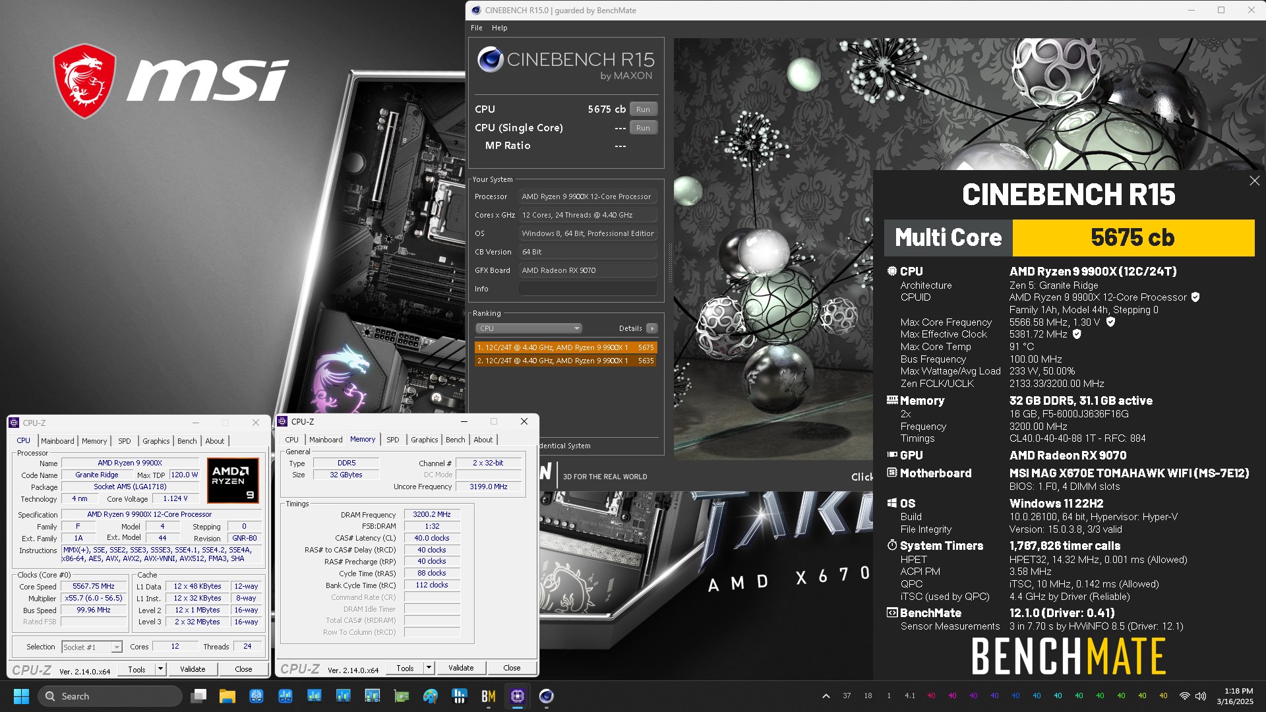Image resolution: width=1266 pixels, height=712 pixels.
Task: Click Validate in the CPU-Z Memory window
Action: pyautogui.click(x=461, y=668)
